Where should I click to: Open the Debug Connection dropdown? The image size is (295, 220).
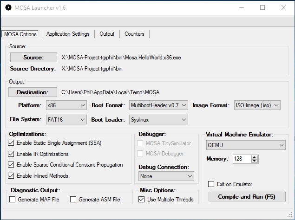[166, 176]
